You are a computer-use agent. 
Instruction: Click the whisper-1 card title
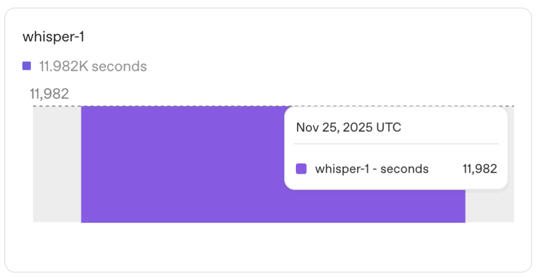53,37
